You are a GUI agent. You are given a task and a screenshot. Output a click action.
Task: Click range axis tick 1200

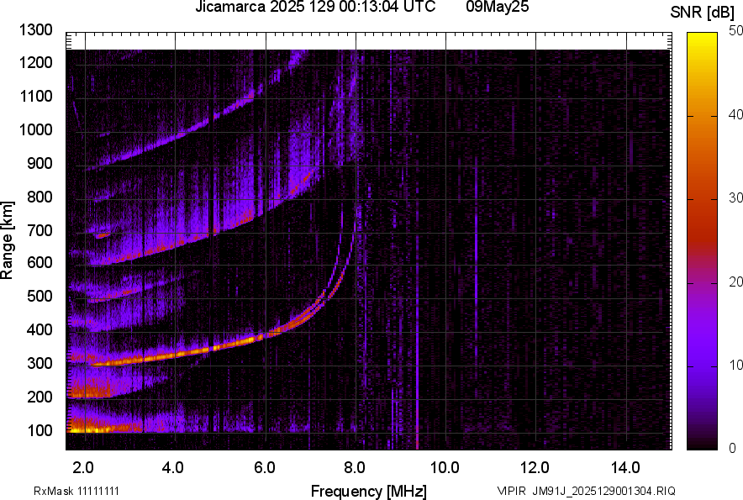tap(35, 62)
